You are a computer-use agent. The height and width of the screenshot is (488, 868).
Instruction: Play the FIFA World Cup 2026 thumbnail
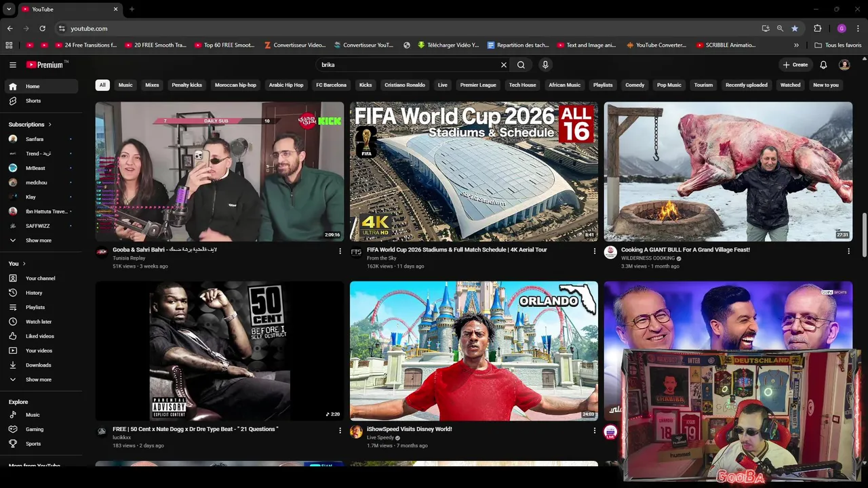474,171
